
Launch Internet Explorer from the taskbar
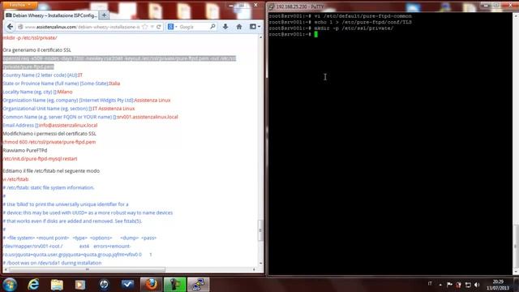[33, 285]
